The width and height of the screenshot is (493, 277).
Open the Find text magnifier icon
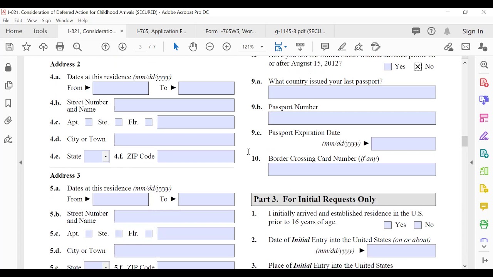(x=77, y=47)
